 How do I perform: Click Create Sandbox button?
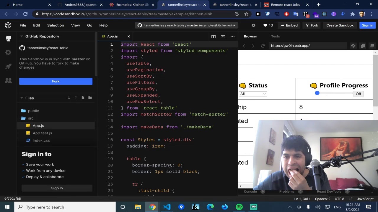pos(340,25)
